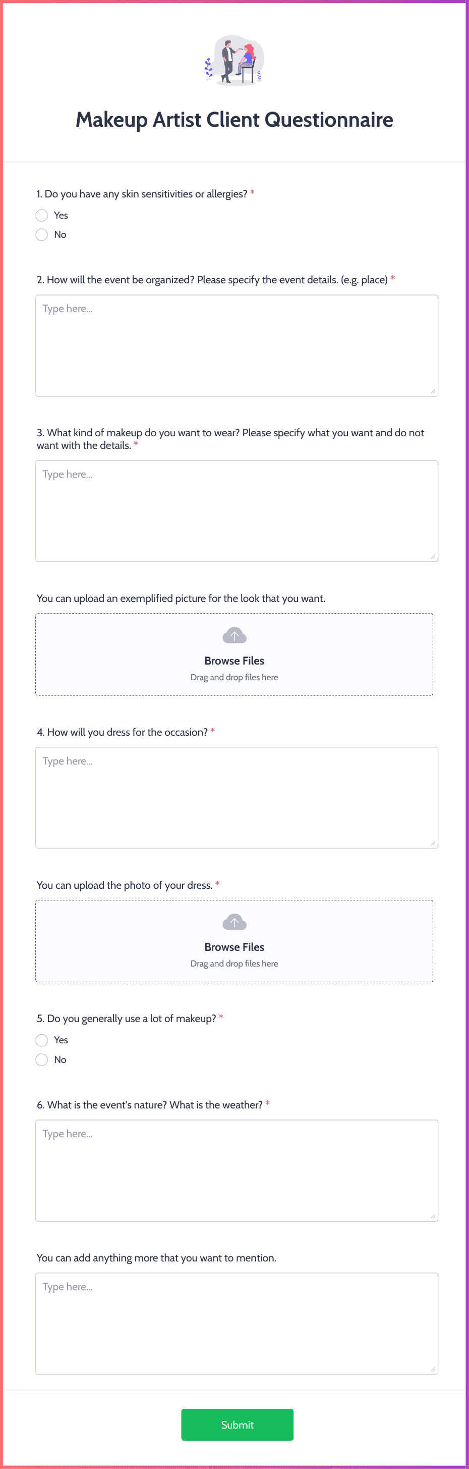
Task: Click the resize handle of additional comments textarea
Action: coord(433,1369)
